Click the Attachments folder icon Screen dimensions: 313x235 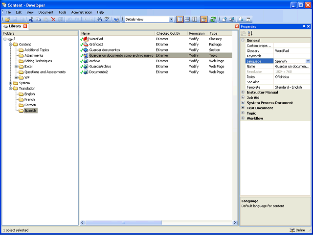tap(21, 55)
